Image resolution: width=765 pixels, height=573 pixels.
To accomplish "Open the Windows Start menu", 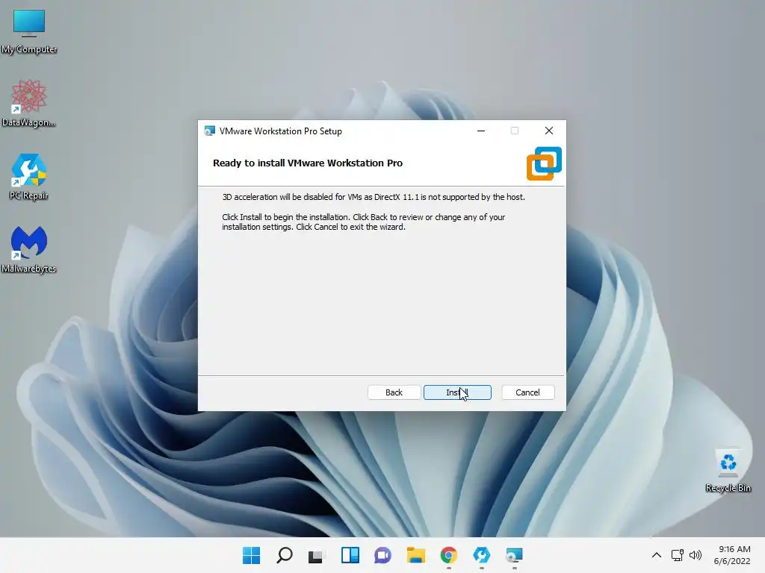I will 251,555.
